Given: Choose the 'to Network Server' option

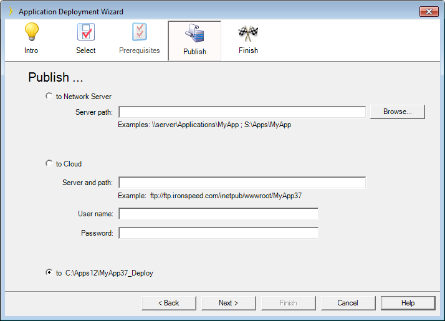Looking at the screenshot, I should coord(49,96).
